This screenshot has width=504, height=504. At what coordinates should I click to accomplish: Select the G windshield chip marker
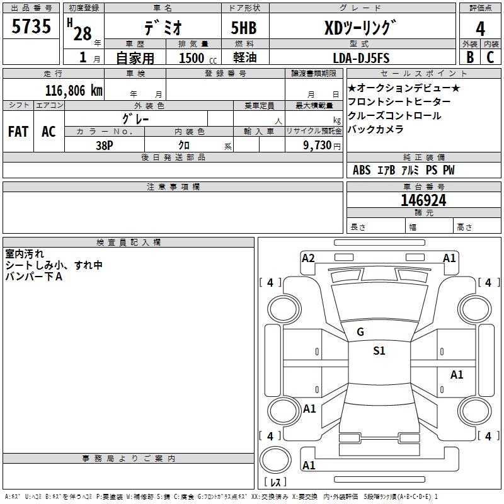(360, 332)
